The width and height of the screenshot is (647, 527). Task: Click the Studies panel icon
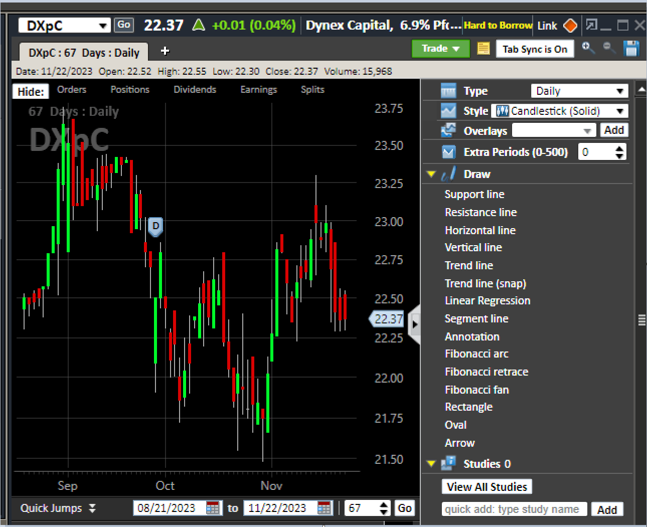pyautogui.click(x=448, y=463)
